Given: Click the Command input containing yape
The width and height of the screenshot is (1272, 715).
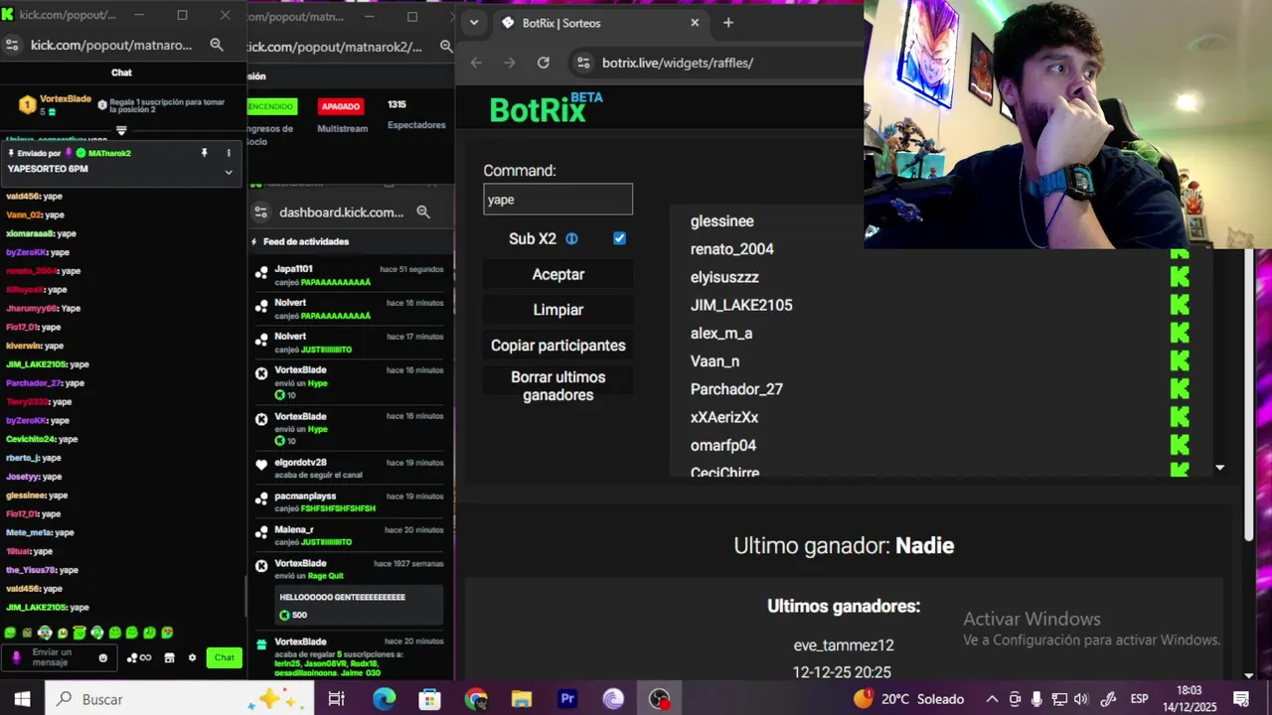Looking at the screenshot, I should 557,200.
